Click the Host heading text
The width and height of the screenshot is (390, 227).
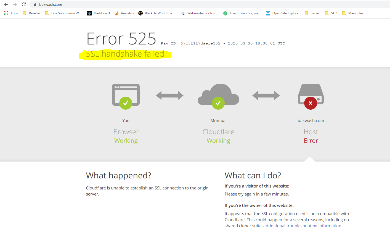tap(311, 132)
